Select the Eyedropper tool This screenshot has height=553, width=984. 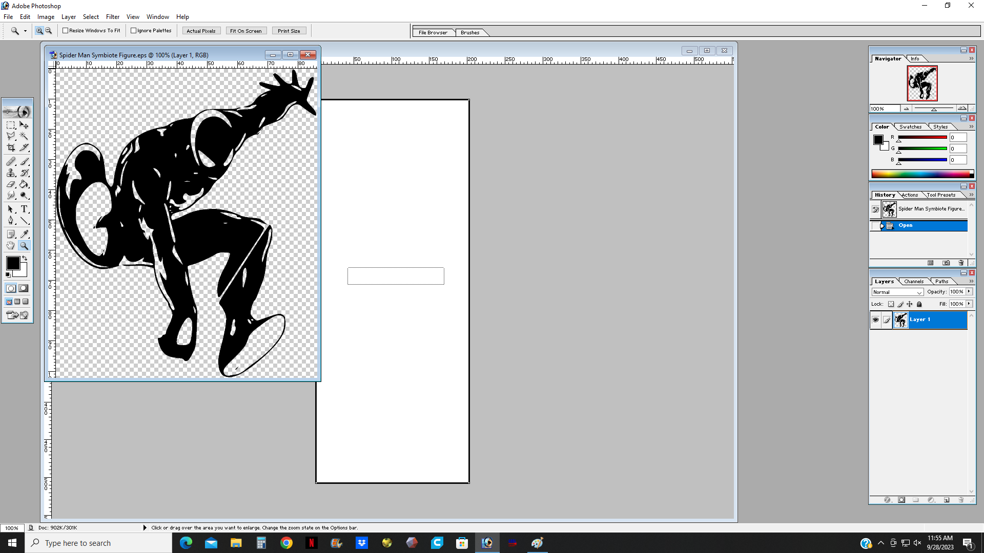tap(24, 234)
